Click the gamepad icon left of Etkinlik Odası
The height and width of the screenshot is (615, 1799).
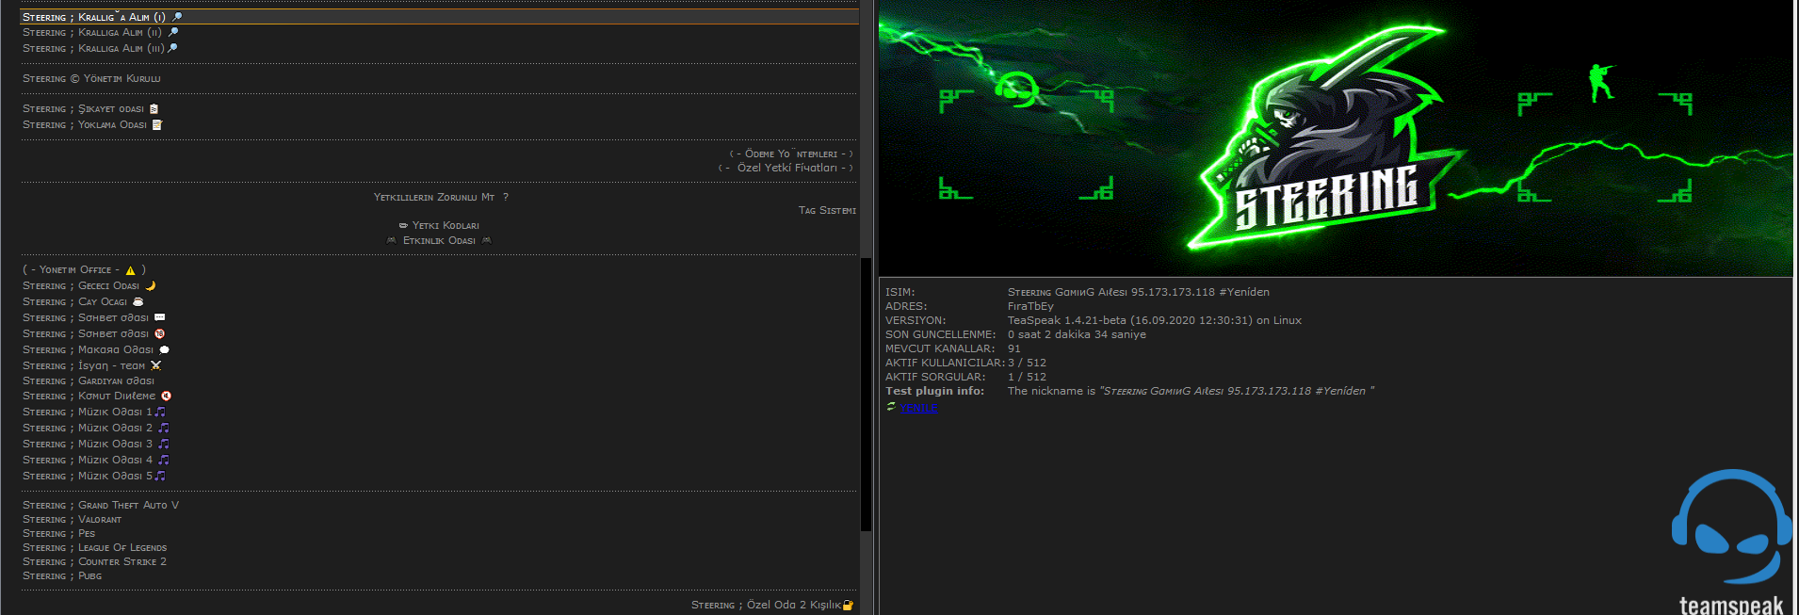pyautogui.click(x=392, y=240)
